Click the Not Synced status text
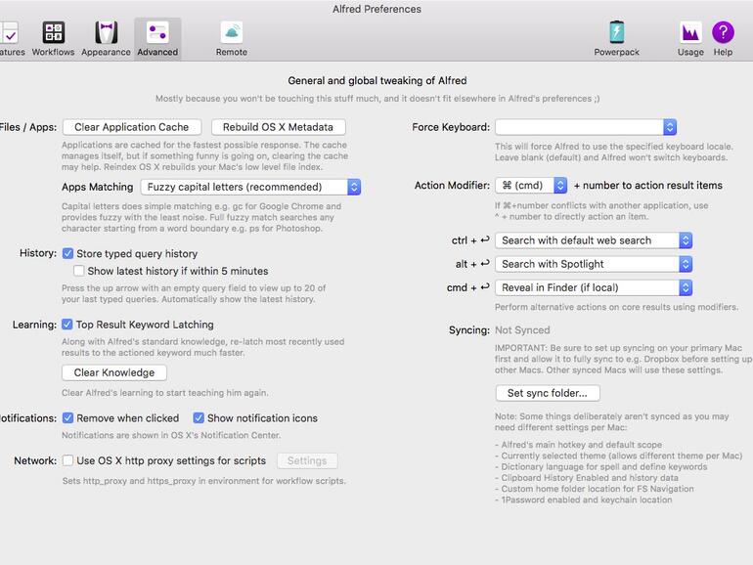 (522, 330)
